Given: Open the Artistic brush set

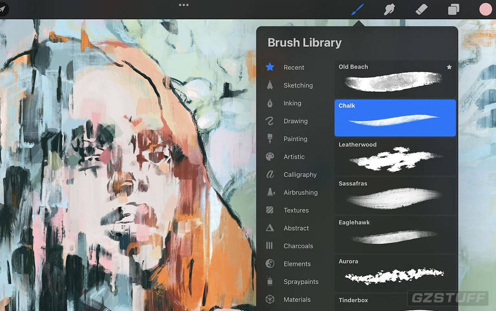Looking at the screenshot, I should tap(294, 157).
